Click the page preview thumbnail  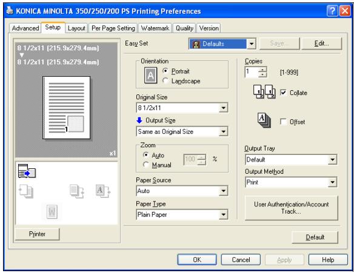pos(67,108)
